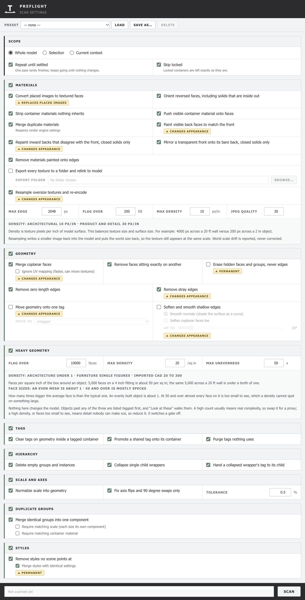Click the Tolerance percent input
This screenshot has width=305, height=600.
[x=280, y=492]
